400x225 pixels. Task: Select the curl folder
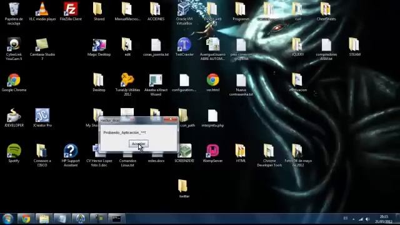point(297,11)
